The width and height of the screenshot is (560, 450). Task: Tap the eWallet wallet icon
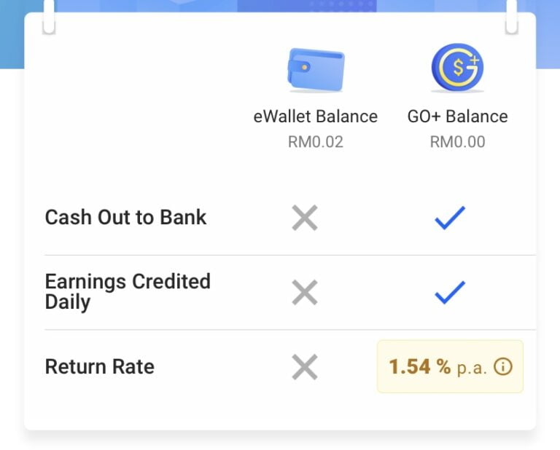tap(315, 69)
